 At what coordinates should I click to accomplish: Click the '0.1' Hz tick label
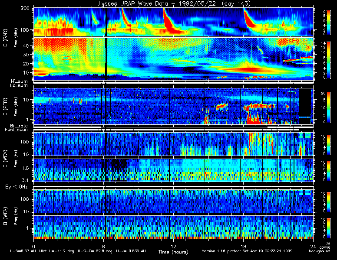25,180
